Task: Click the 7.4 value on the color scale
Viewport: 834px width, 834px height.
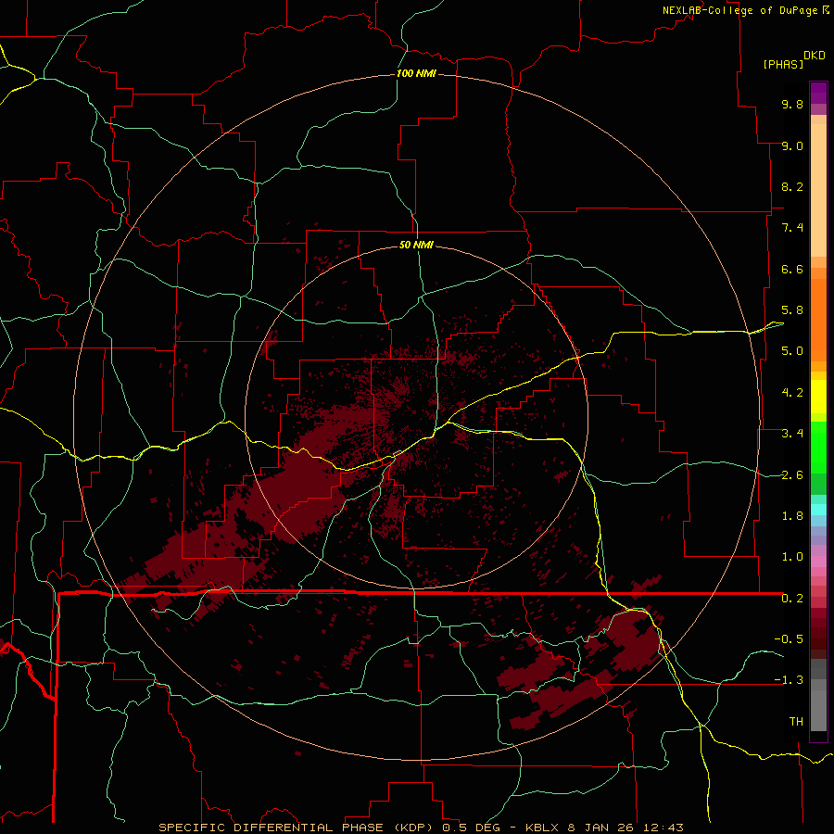Action: (792, 228)
